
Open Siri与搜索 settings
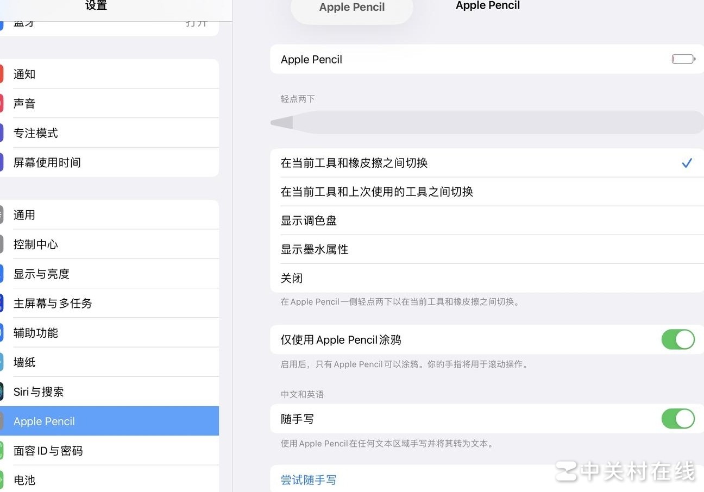[x=38, y=392]
